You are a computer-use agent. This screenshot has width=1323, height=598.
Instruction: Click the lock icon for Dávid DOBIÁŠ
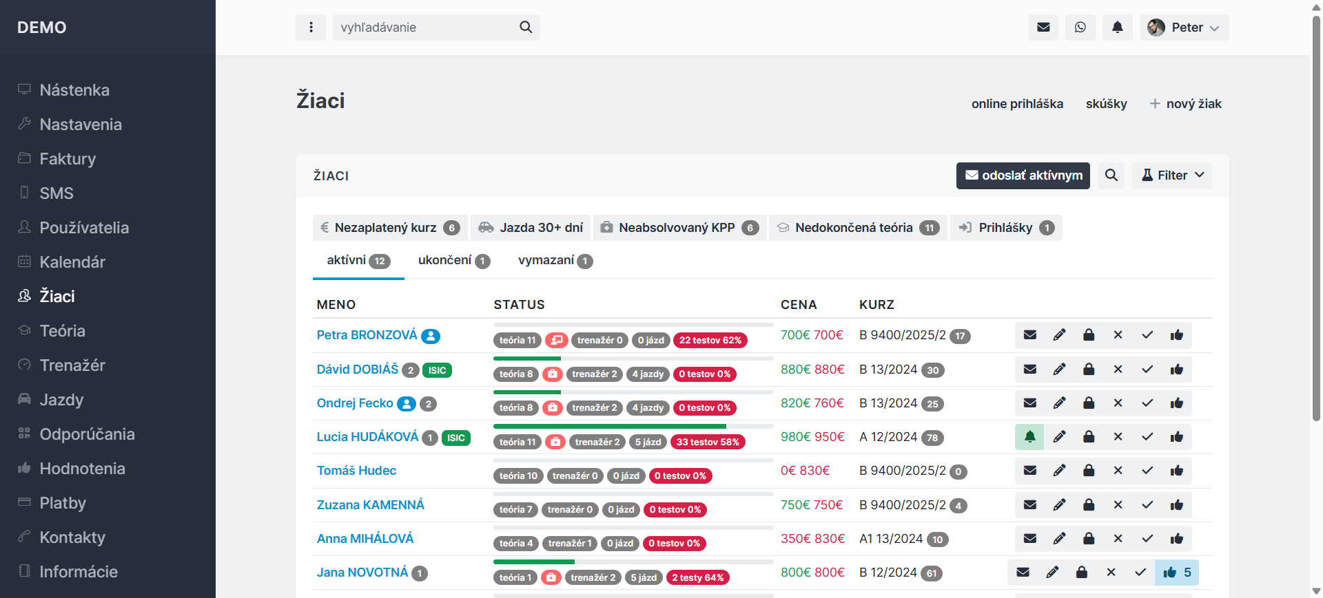tap(1089, 370)
